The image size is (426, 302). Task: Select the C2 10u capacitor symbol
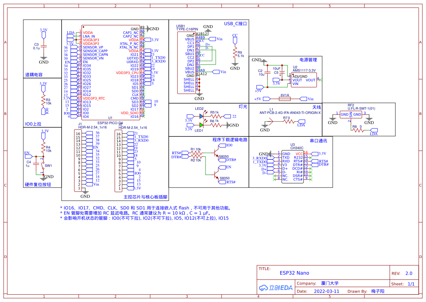pos(267,73)
